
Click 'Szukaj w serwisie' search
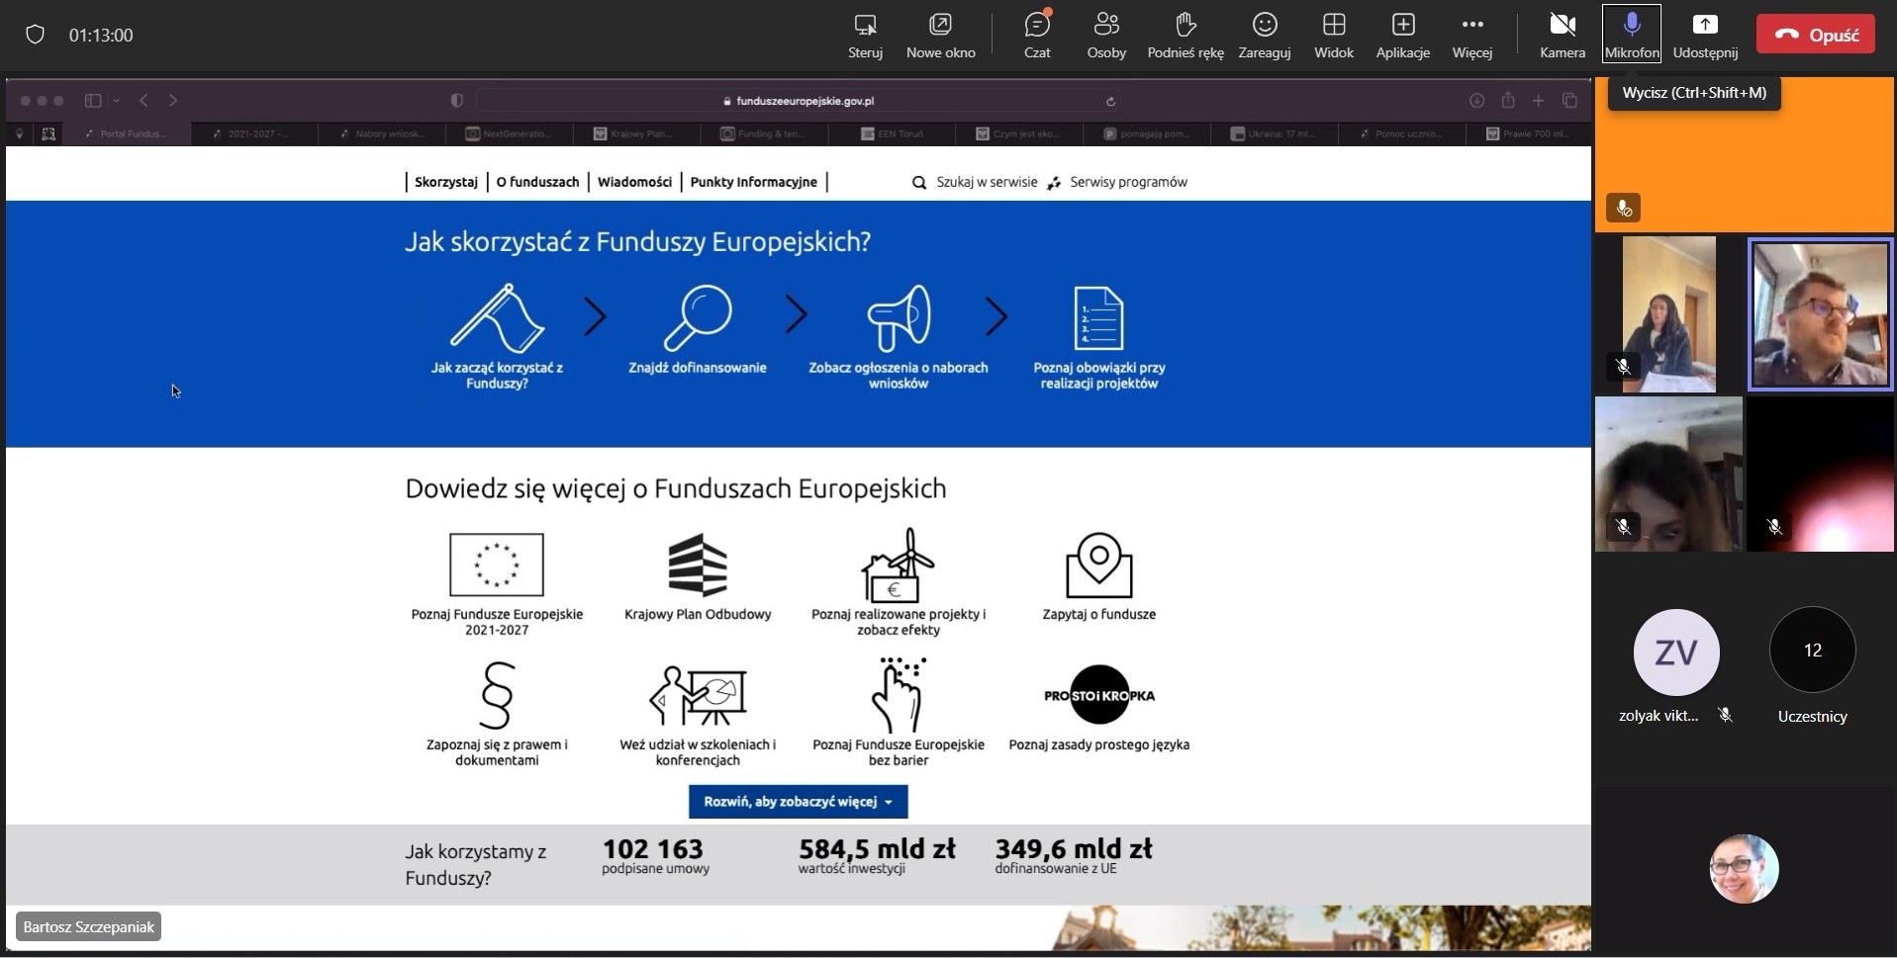click(975, 182)
